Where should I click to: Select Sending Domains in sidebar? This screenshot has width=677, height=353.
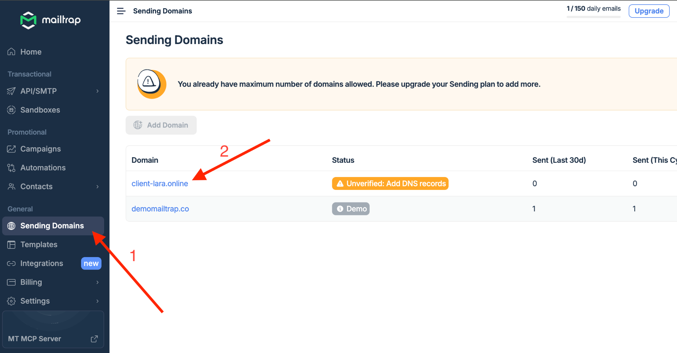[x=52, y=226]
